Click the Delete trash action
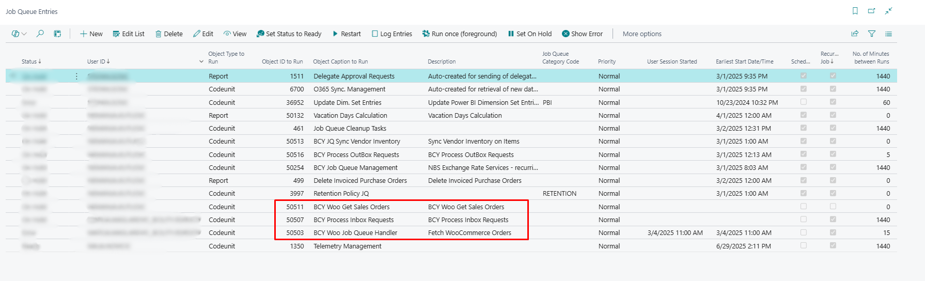Viewport: 925px width, 281px height. (169, 34)
